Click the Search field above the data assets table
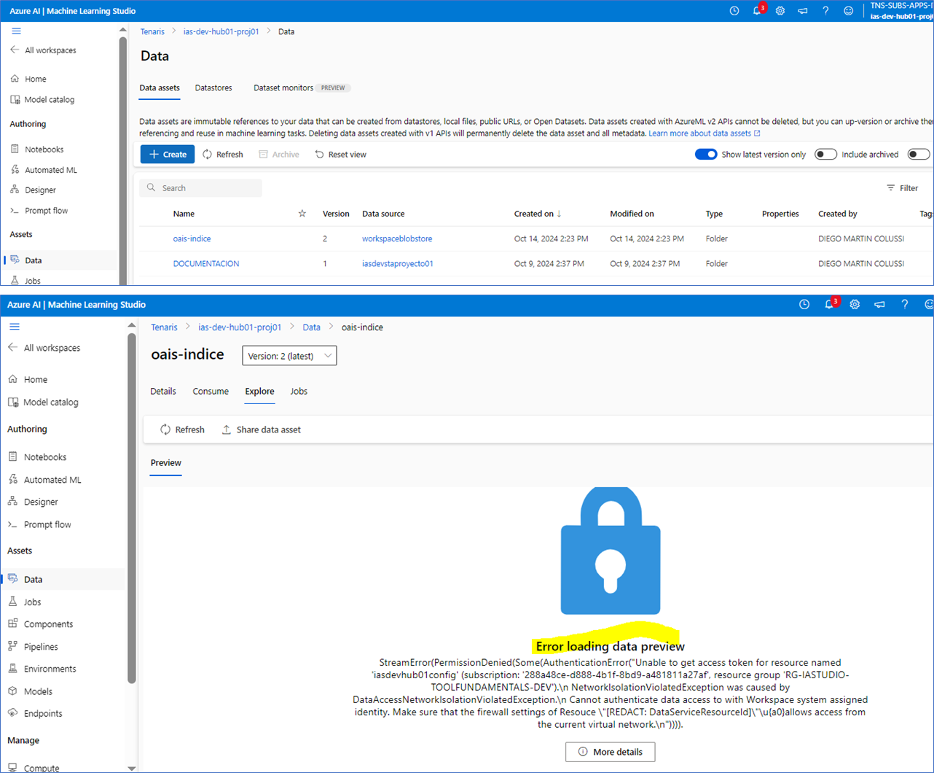934x773 pixels. pos(200,188)
